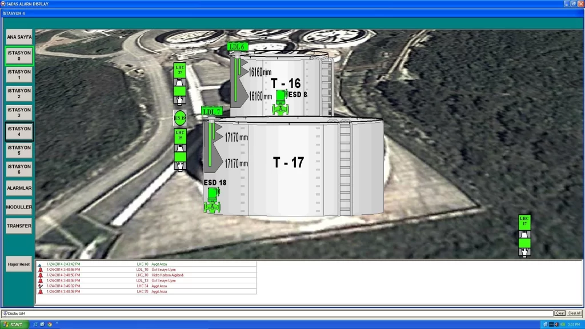Screen dimensions: 585x329
Task: Open the LDL 6 level sensor tag
Action: (x=237, y=47)
